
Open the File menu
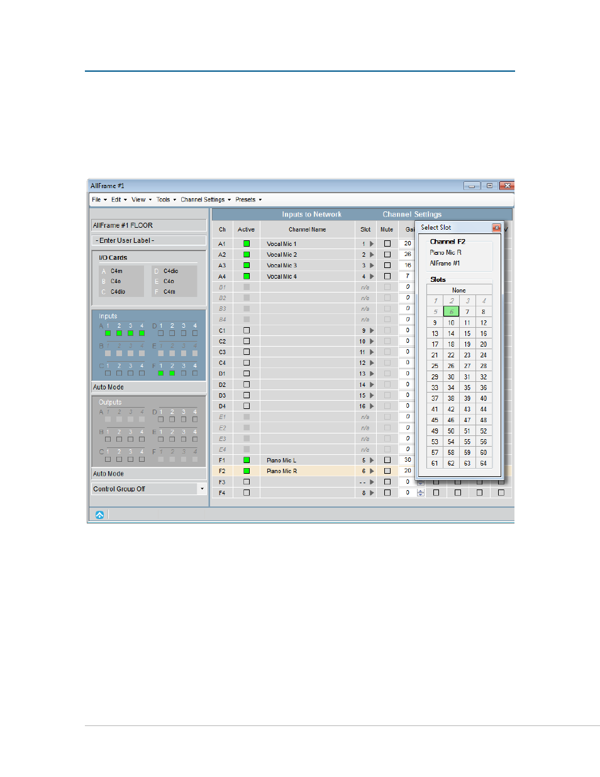pyautogui.click(x=99, y=199)
